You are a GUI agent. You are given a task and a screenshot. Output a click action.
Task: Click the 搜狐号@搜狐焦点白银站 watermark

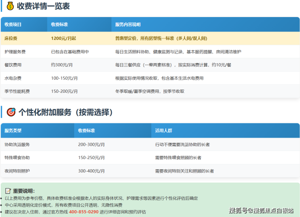click(x=261, y=211)
